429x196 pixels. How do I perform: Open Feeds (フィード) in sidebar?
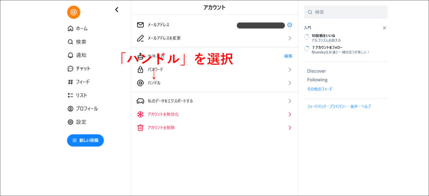click(78, 82)
